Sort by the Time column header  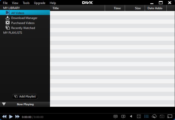pos(115,8)
